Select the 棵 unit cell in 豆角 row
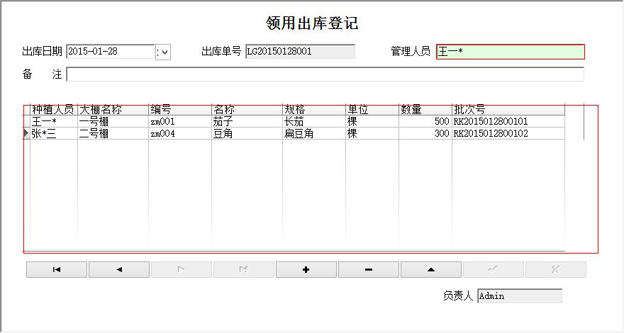The height and width of the screenshot is (333, 624). click(x=372, y=133)
